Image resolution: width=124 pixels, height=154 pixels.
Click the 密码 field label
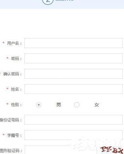15,59
